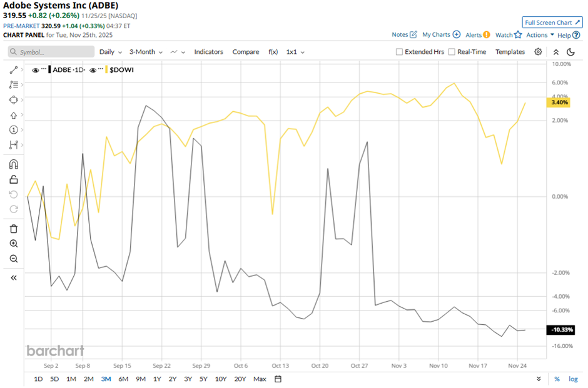The width and height of the screenshot is (588, 388).
Task: Toggle visibility of $DOWI series
Action: 93,71
